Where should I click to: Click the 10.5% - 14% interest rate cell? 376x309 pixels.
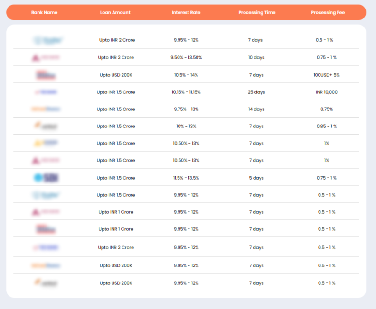click(x=186, y=75)
